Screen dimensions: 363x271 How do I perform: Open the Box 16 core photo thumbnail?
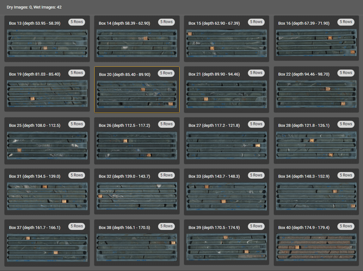[316, 43]
